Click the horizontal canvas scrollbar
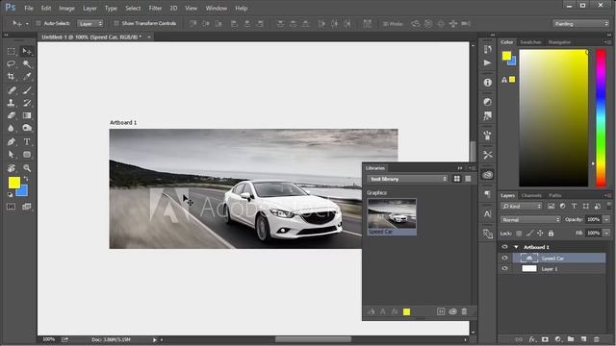The height and width of the screenshot is (346, 616). (313, 339)
